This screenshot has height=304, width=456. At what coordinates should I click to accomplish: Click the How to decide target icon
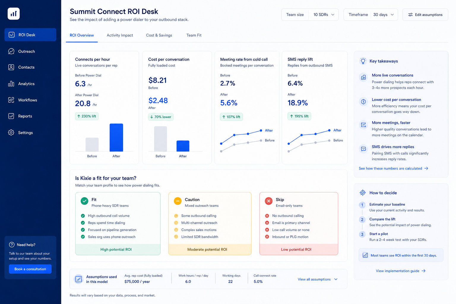pyautogui.click(x=363, y=193)
